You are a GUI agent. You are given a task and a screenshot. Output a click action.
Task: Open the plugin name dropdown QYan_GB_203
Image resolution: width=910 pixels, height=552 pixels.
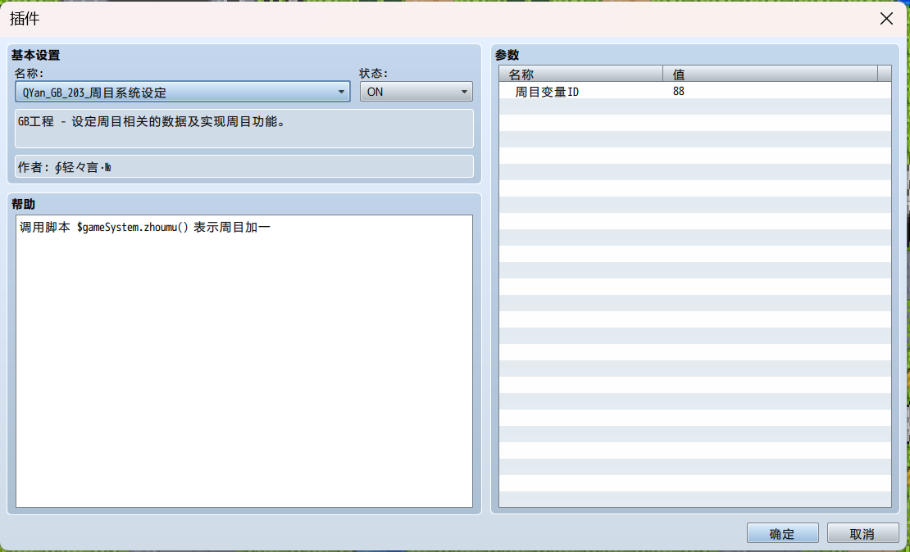tap(182, 92)
